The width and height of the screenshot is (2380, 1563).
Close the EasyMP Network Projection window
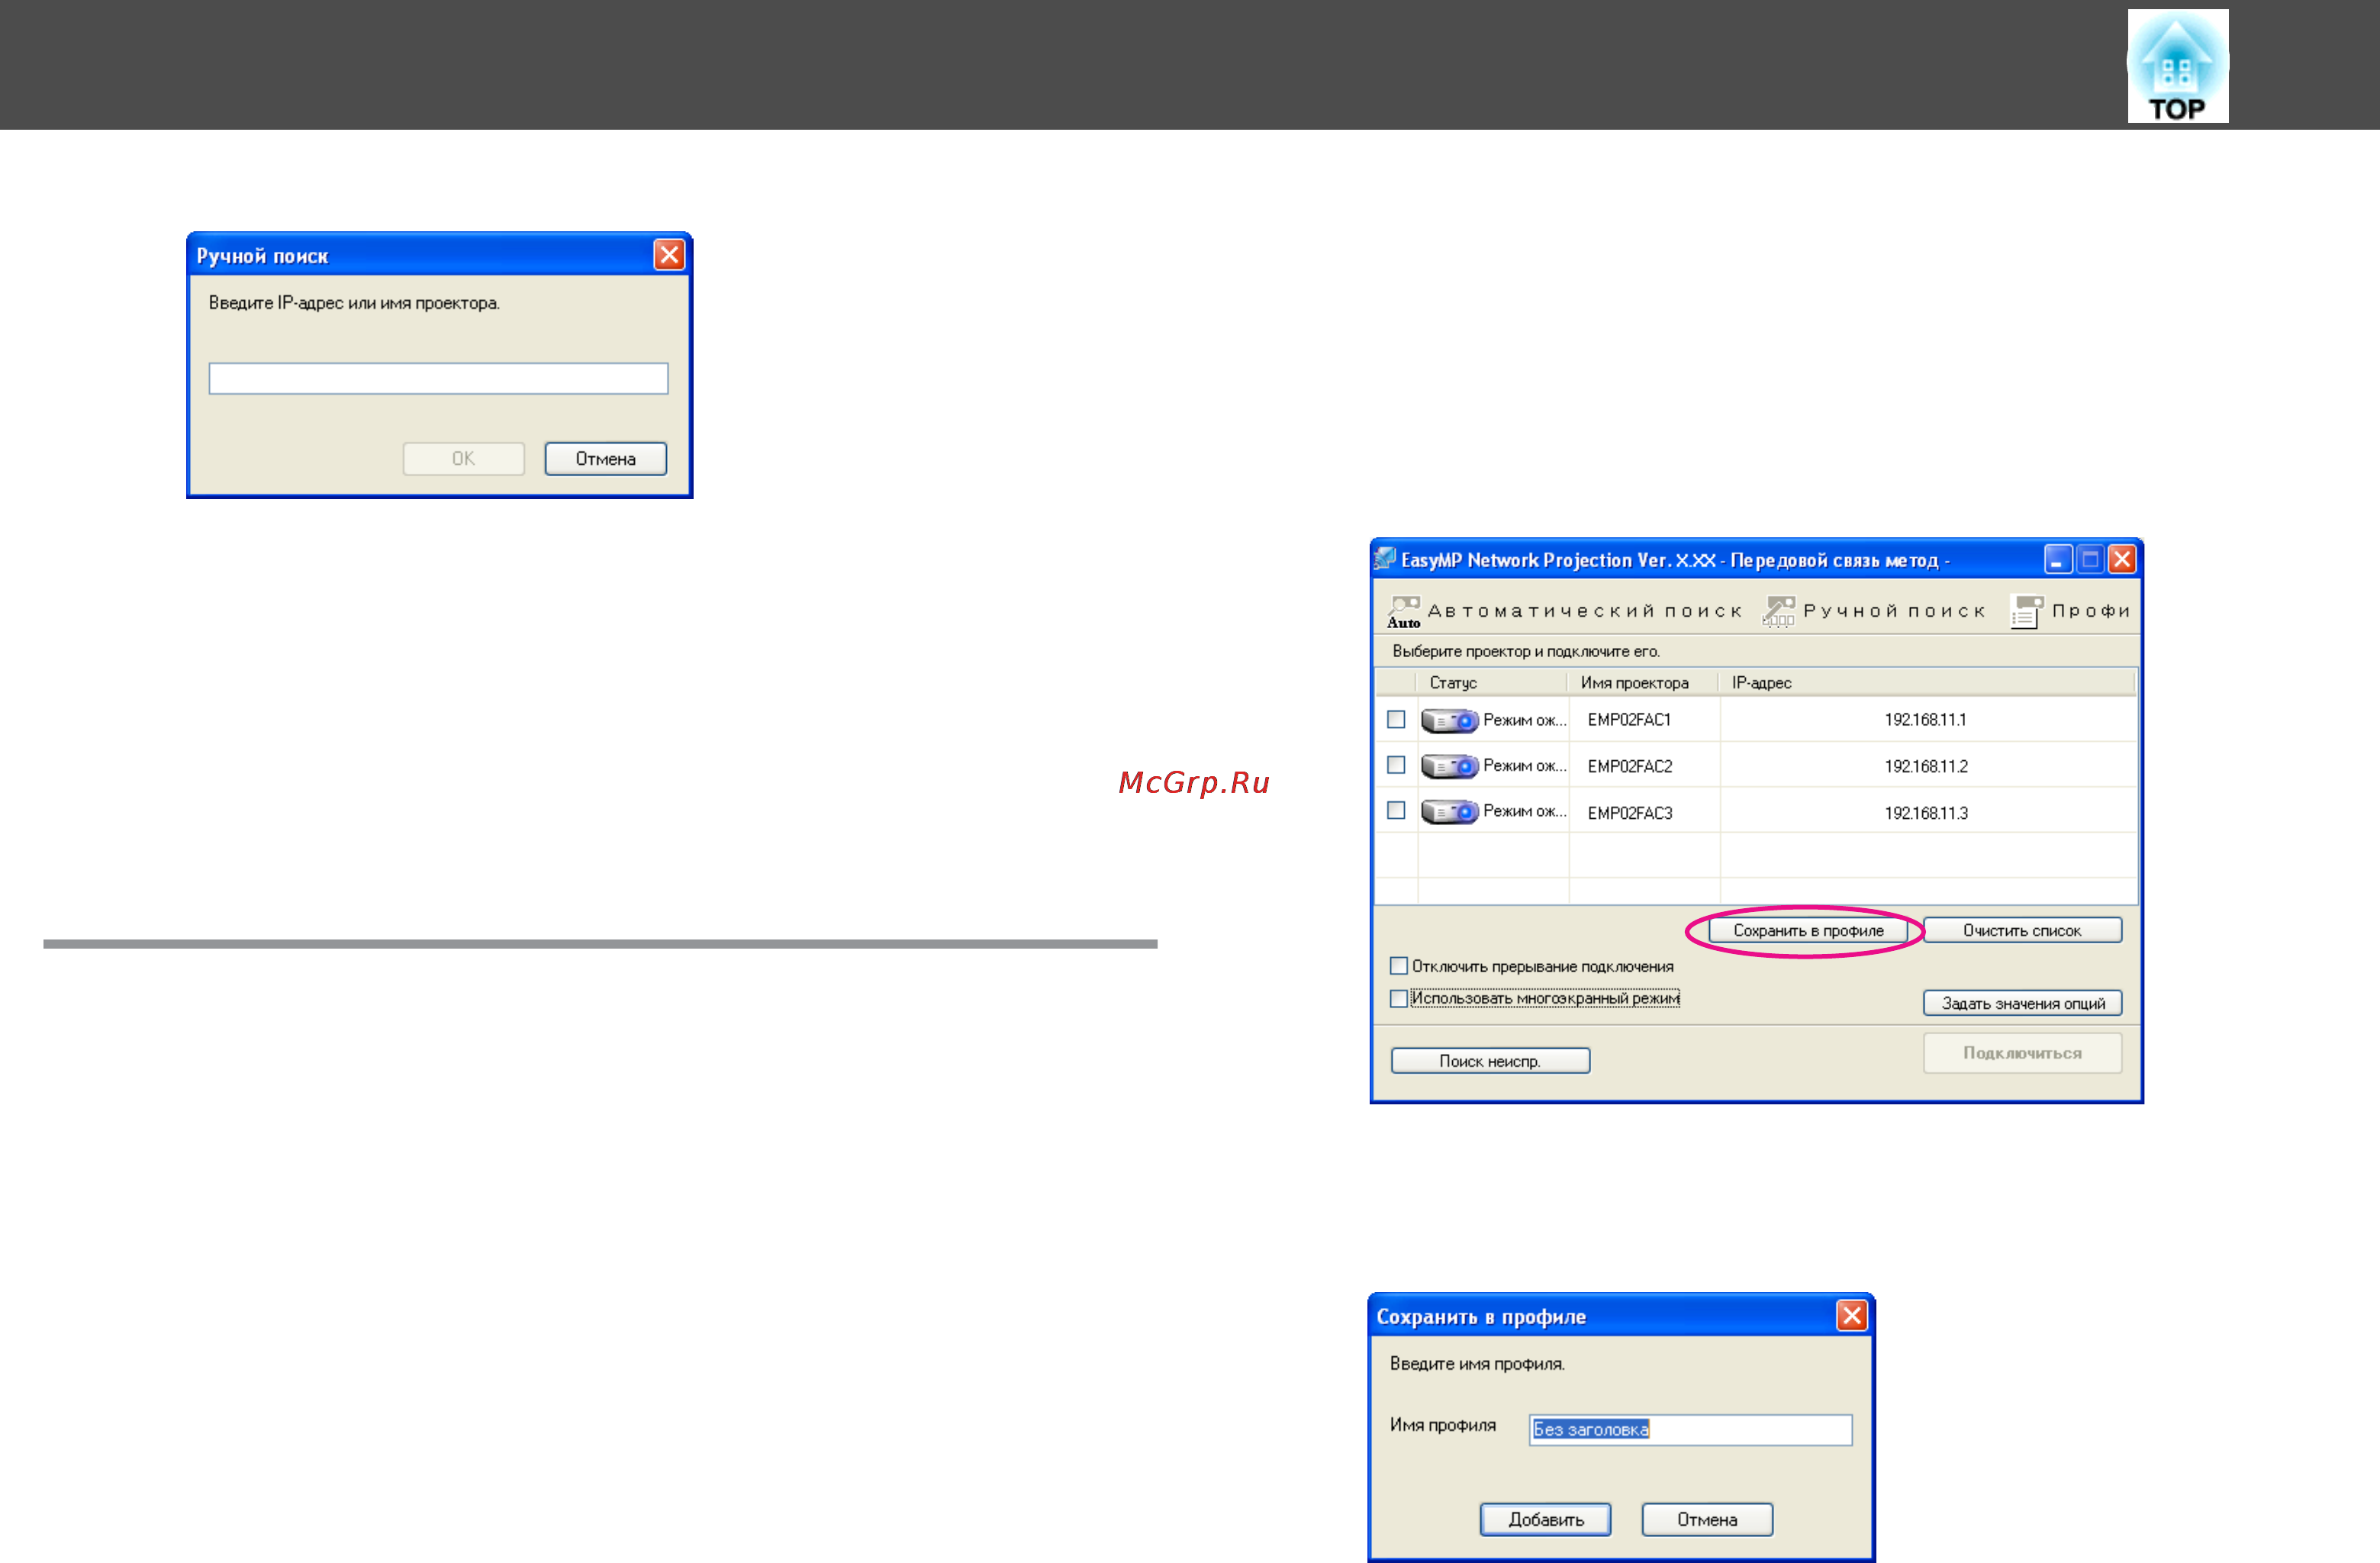point(2121,559)
